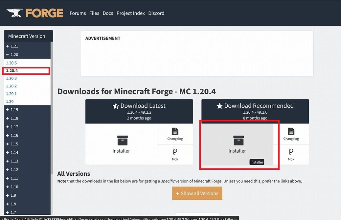Expand the 1.21 version group
This screenshot has width=341, height=220.
point(8,46)
